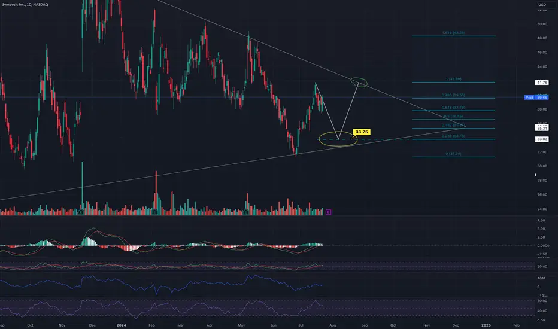The height and width of the screenshot is (329, 558).
Task: Click the Symbotic Inc., 1D, NASDAQ title
Action: [25, 4]
